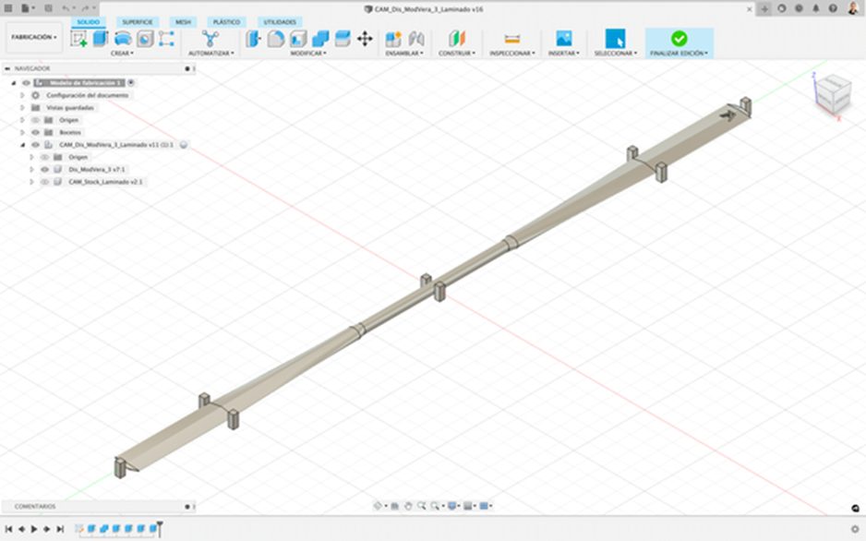
Task: Click the green Finalizar Edición checkmark
Action: click(x=679, y=39)
